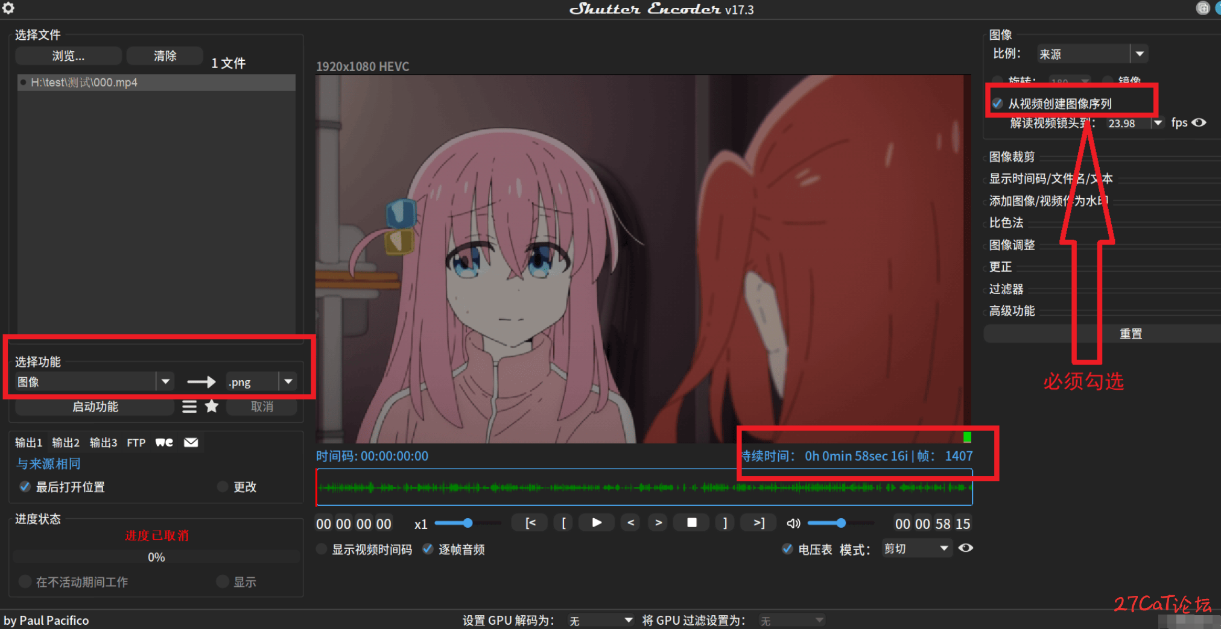The height and width of the screenshot is (629, 1221).
Task: Click the hamburger task list icon
Action: [189, 407]
